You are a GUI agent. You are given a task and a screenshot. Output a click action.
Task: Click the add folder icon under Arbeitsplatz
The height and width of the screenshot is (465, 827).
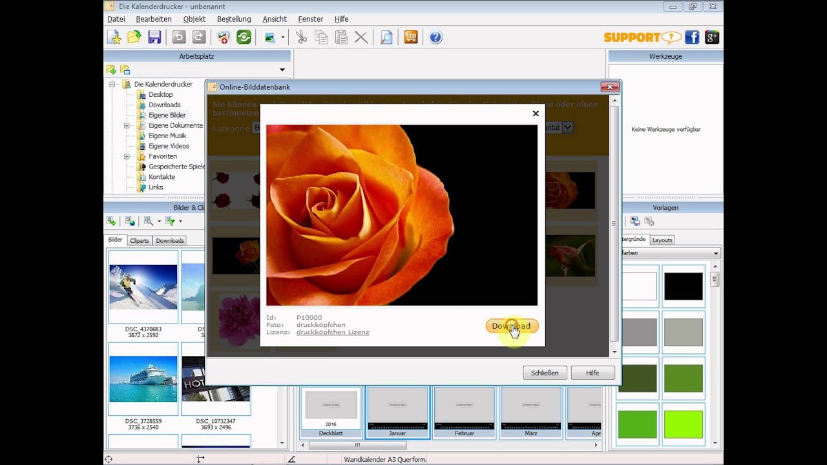pos(111,70)
